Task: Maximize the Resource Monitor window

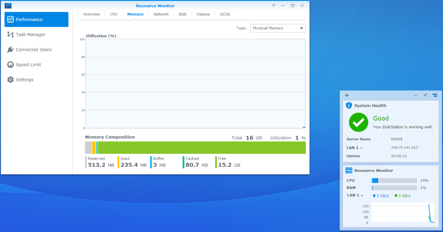Action: point(293,6)
